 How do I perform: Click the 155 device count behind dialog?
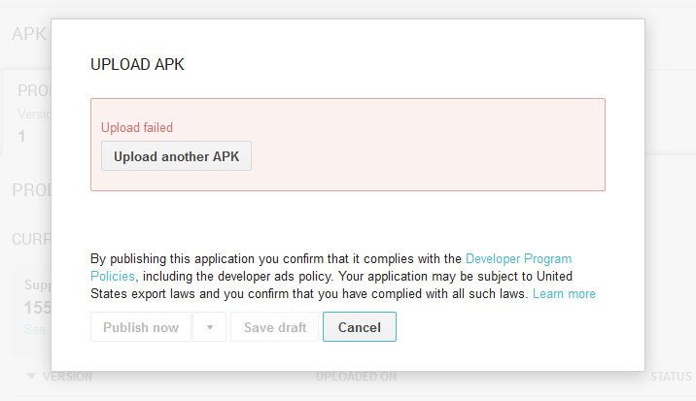click(x=38, y=308)
